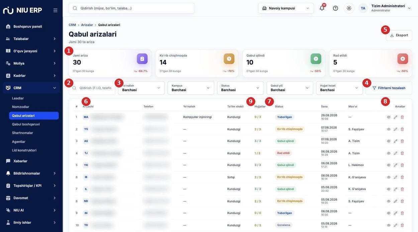
Task: Open the notifications bell in the top bar
Action: pyautogui.click(x=322, y=8)
